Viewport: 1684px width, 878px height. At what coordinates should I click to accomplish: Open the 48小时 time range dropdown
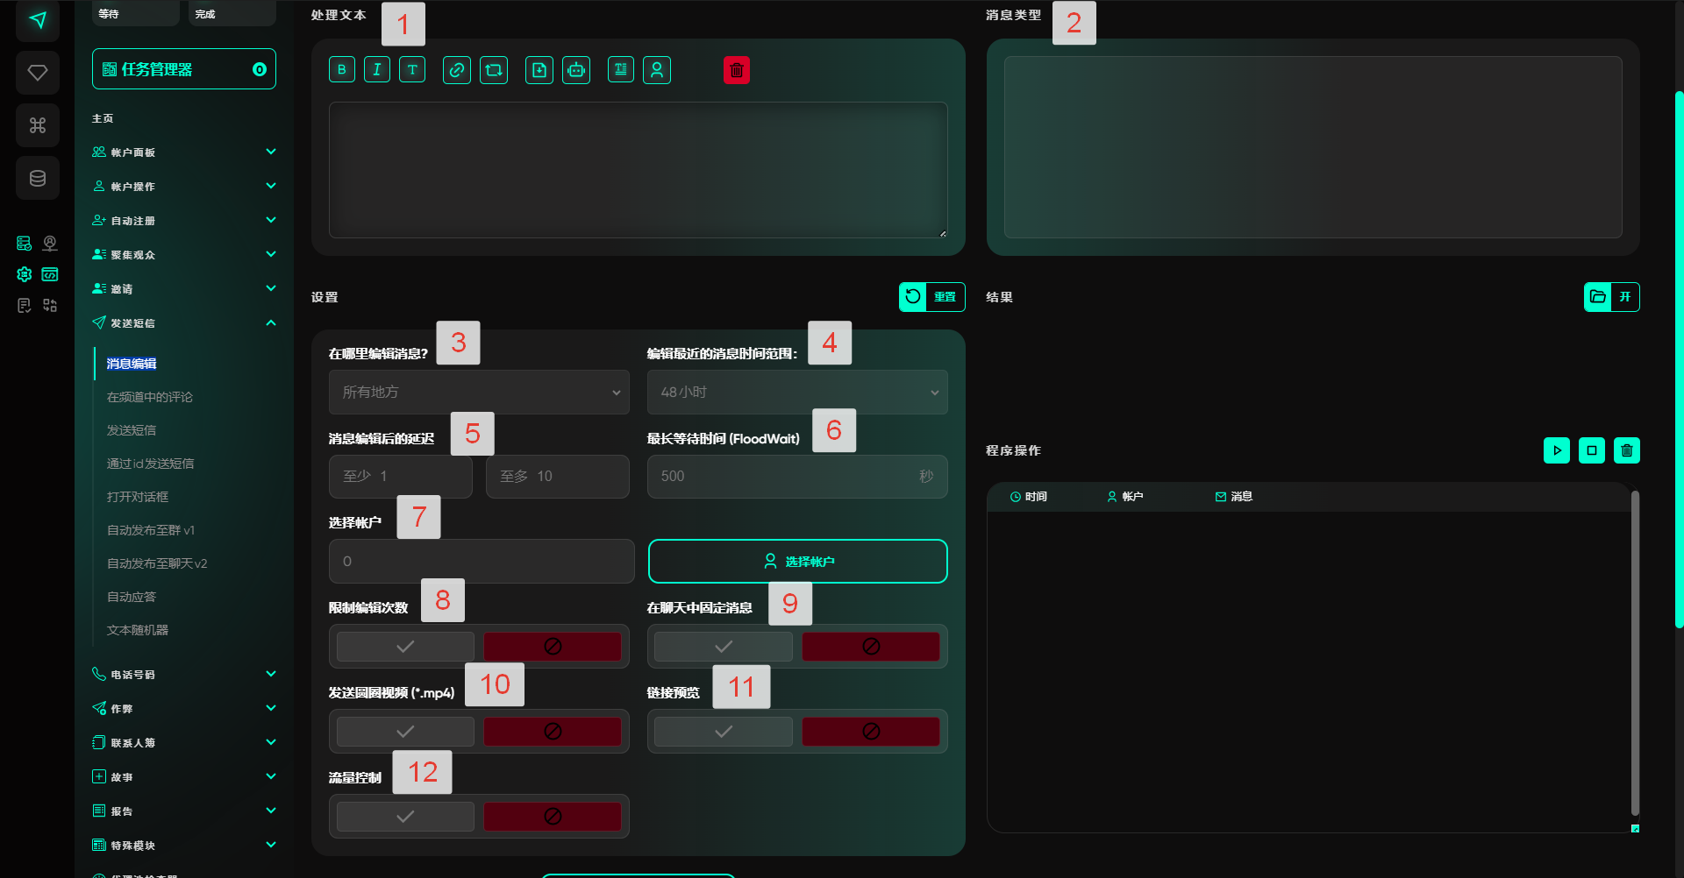(x=796, y=393)
